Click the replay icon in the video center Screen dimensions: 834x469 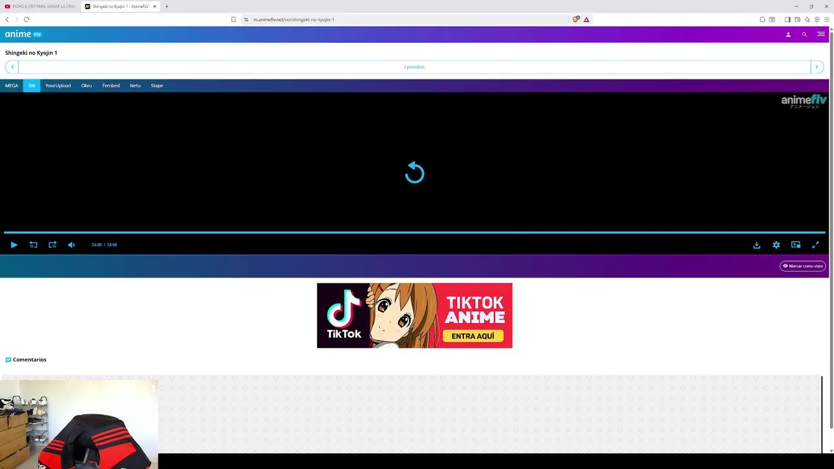point(414,173)
